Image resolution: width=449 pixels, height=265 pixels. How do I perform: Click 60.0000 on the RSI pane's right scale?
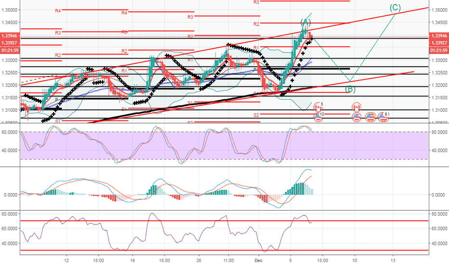(439, 228)
